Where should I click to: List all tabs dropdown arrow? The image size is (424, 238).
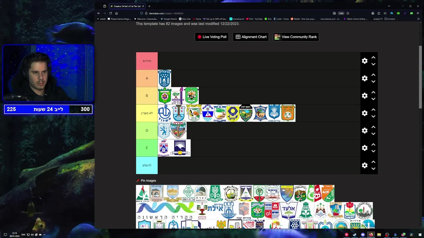click(389, 6)
